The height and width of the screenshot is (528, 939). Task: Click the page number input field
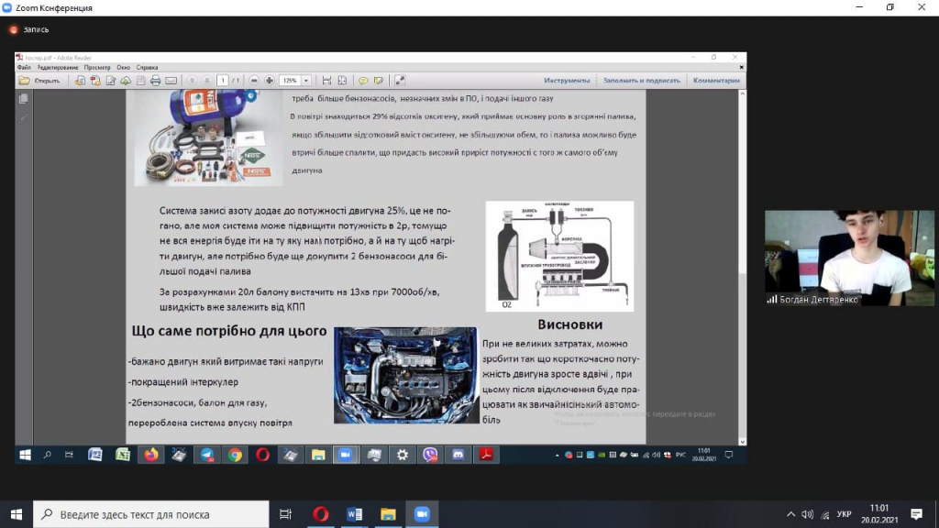click(x=223, y=81)
